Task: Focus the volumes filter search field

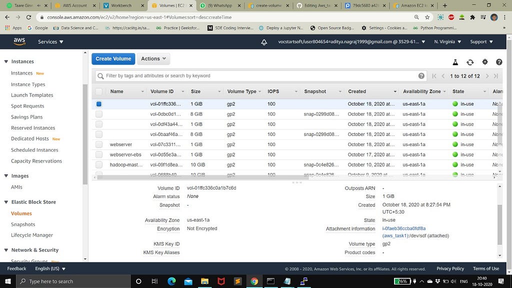Action: pyautogui.click(x=261, y=76)
